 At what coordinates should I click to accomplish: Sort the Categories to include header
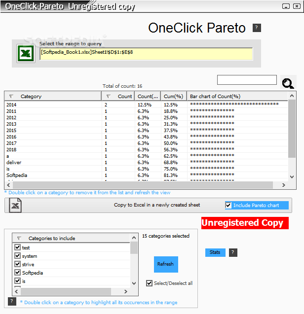tap(71, 238)
